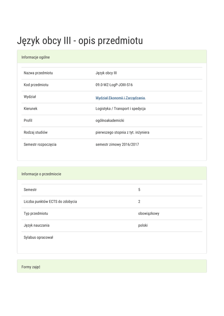Click the Profil value ogólnoakademicki

[x=110, y=120]
